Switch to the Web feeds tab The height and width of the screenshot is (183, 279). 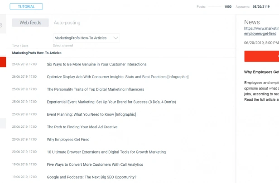click(30, 23)
